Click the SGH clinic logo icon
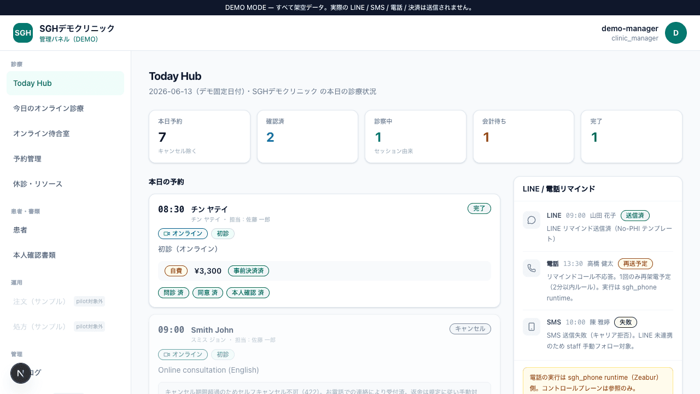The height and width of the screenshot is (394, 700). pyautogui.click(x=23, y=33)
